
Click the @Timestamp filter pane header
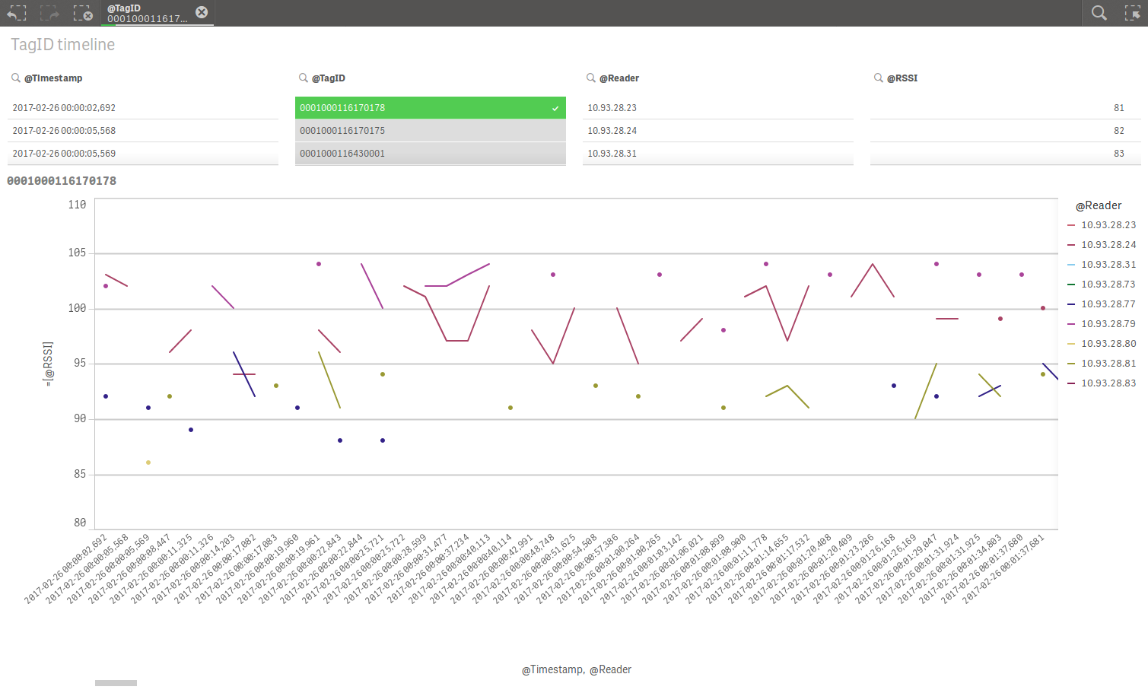tap(53, 78)
